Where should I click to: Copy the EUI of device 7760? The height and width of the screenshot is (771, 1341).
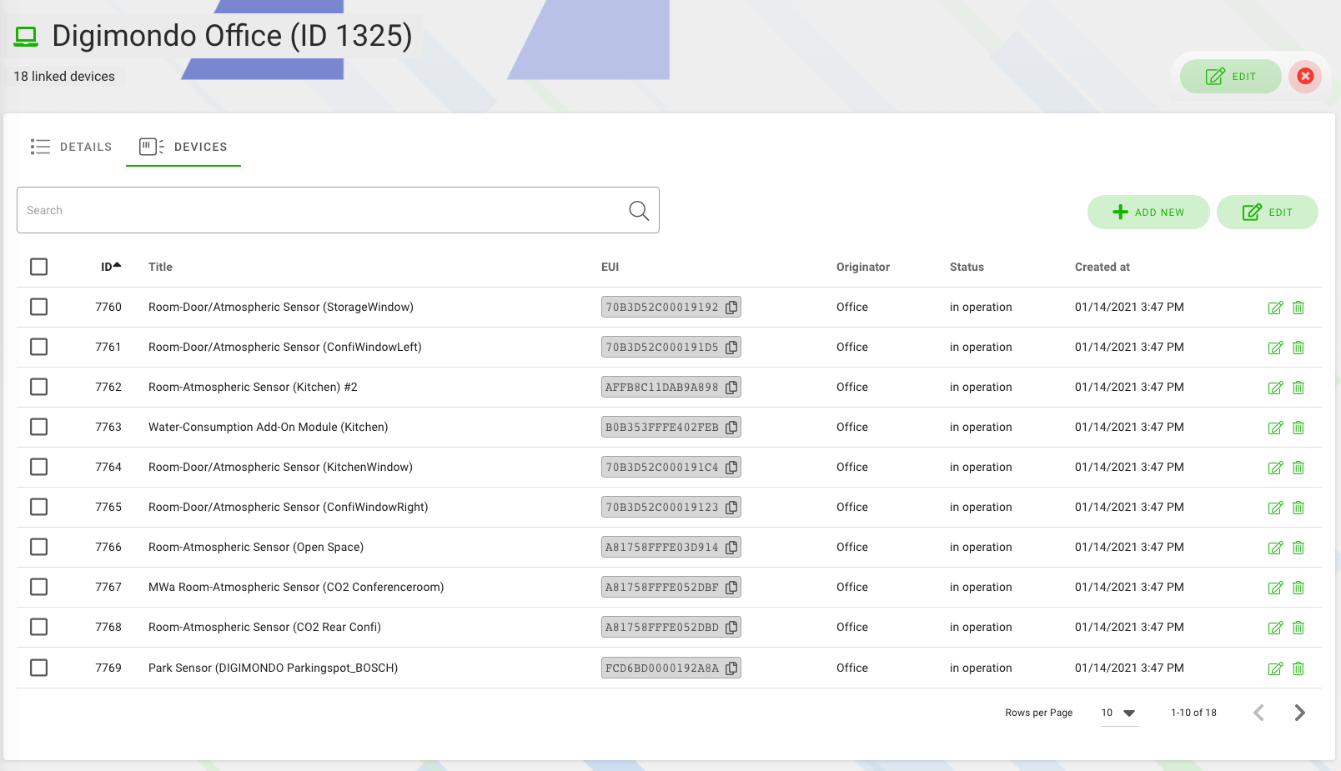(x=731, y=307)
